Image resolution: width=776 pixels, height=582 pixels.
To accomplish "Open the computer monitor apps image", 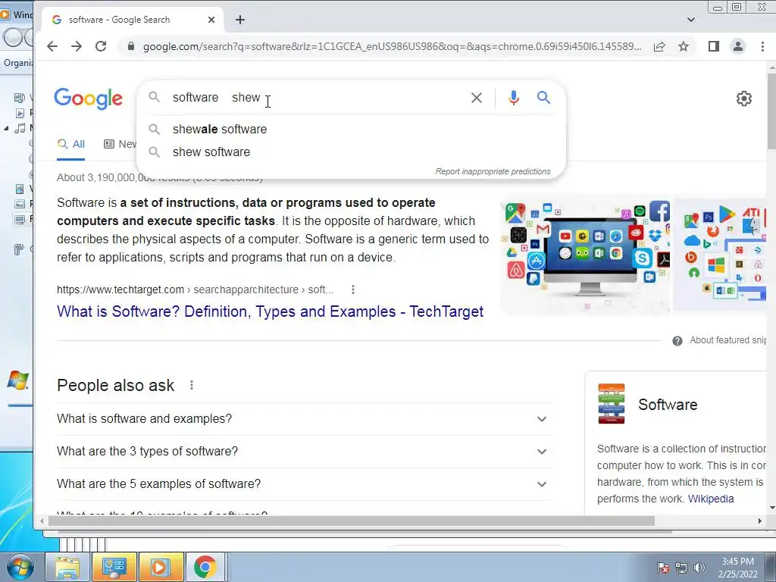I will click(x=585, y=256).
